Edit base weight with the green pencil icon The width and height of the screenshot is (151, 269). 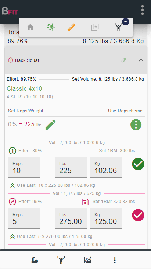[51, 125]
